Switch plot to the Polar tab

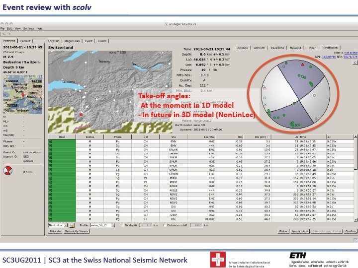coord(312,48)
